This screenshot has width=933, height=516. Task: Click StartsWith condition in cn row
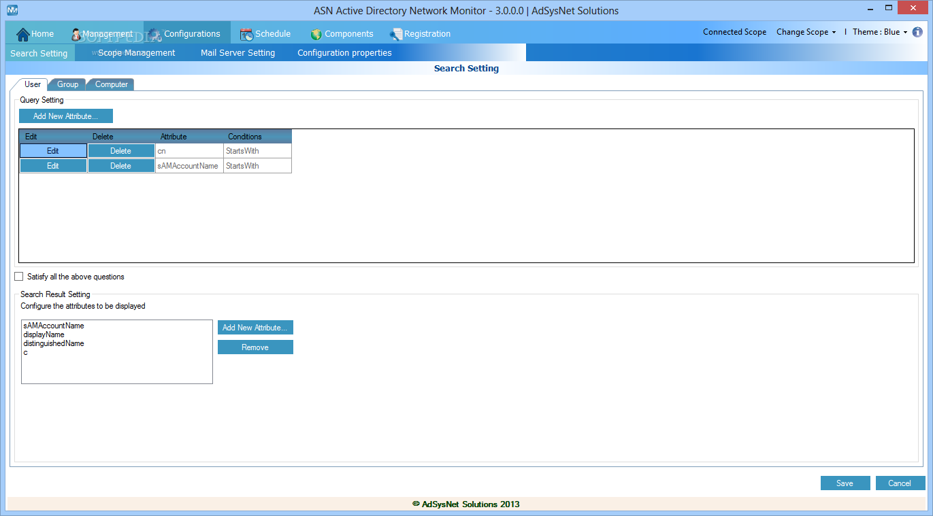point(257,151)
